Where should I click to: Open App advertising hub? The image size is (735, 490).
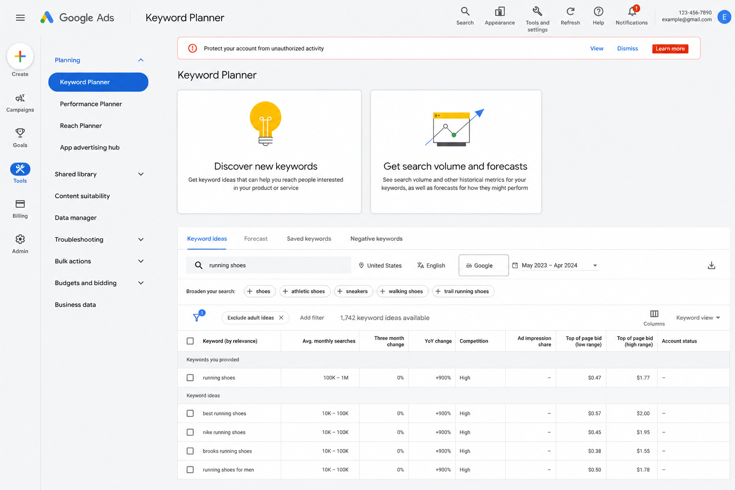(89, 147)
